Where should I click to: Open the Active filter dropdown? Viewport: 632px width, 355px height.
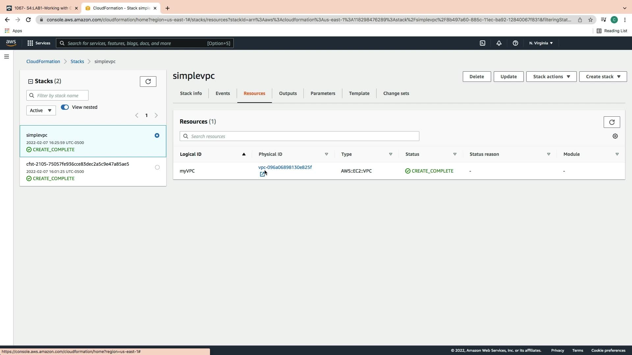pyautogui.click(x=41, y=110)
